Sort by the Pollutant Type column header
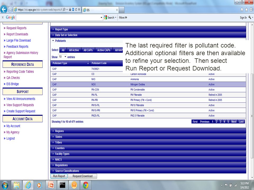Viewport: 254px width, 190px height. point(70,63)
